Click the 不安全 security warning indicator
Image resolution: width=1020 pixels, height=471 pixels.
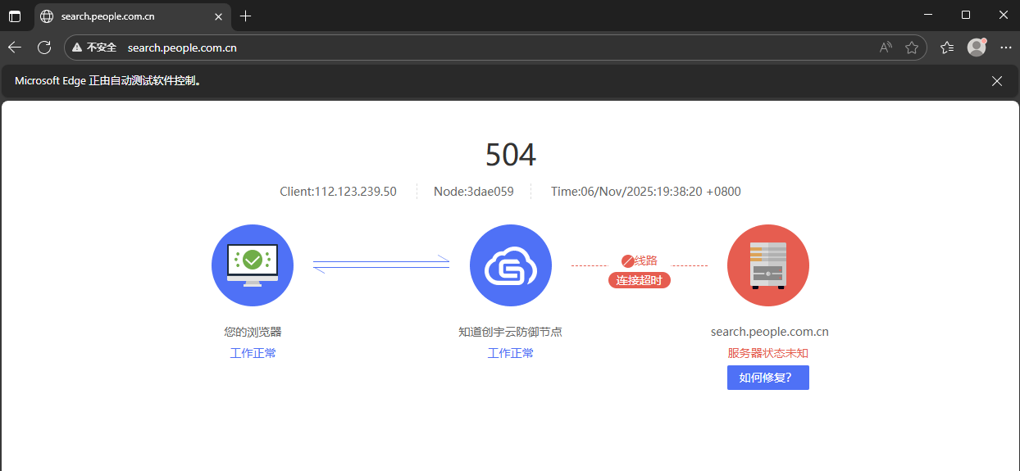93,48
